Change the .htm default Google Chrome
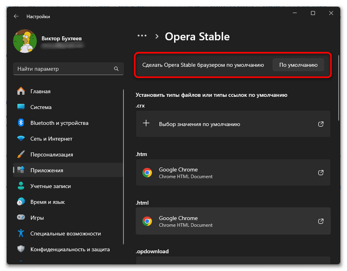 click(233, 173)
